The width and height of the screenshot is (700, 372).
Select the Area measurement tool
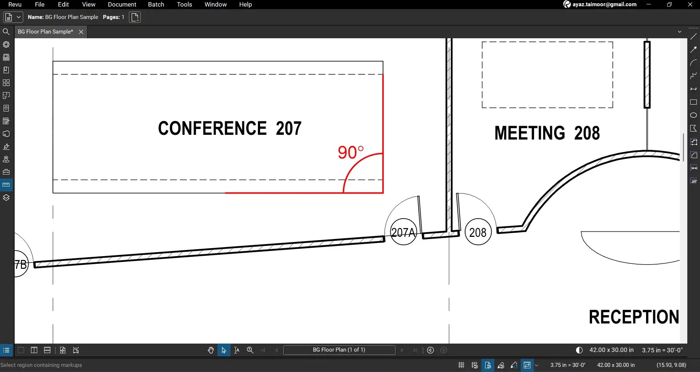coord(694,155)
